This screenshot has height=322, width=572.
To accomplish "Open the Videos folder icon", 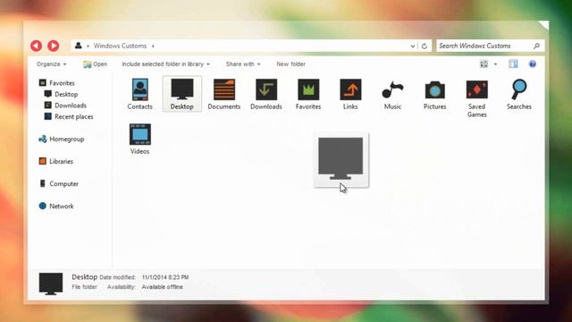I will click(x=140, y=134).
